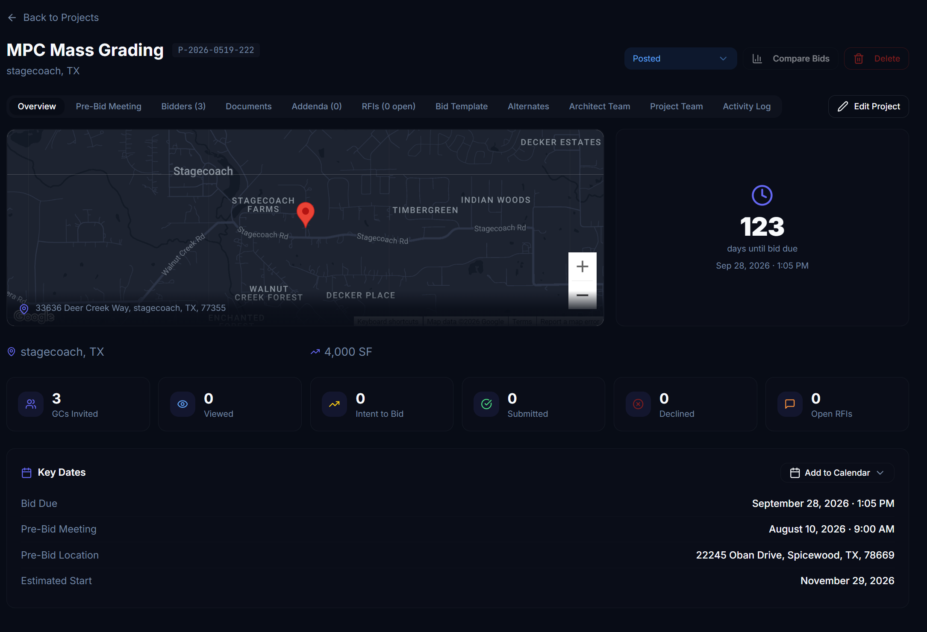The width and height of the screenshot is (927, 632).
Task: Switch to the Overview tab
Action: [x=37, y=106]
